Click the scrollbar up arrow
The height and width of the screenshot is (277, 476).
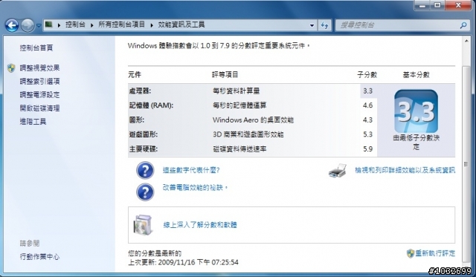(x=466, y=41)
